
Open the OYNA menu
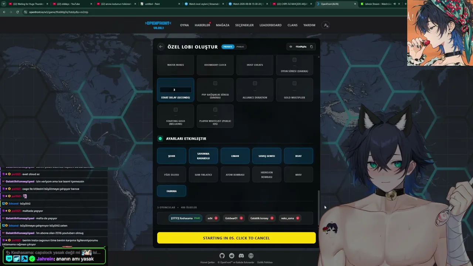point(184,25)
